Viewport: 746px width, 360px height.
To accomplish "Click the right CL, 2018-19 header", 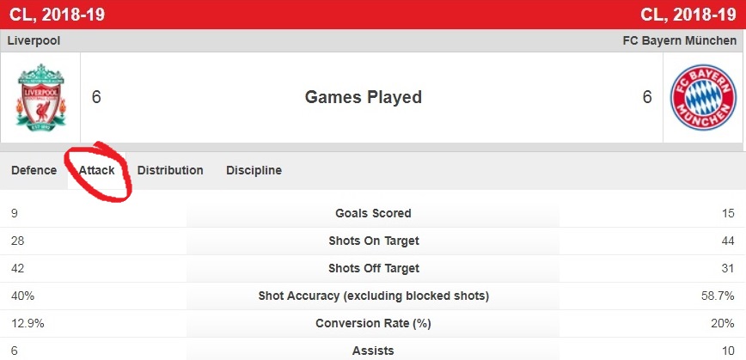I will (688, 15).
